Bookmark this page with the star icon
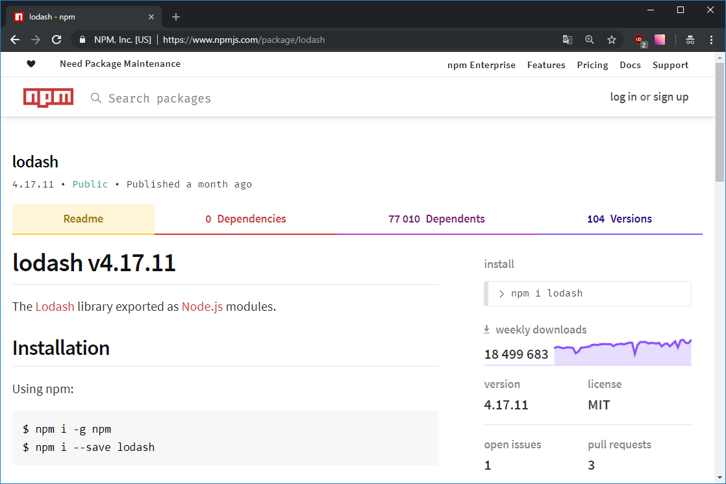726x484 pixels. click(612, 40)
